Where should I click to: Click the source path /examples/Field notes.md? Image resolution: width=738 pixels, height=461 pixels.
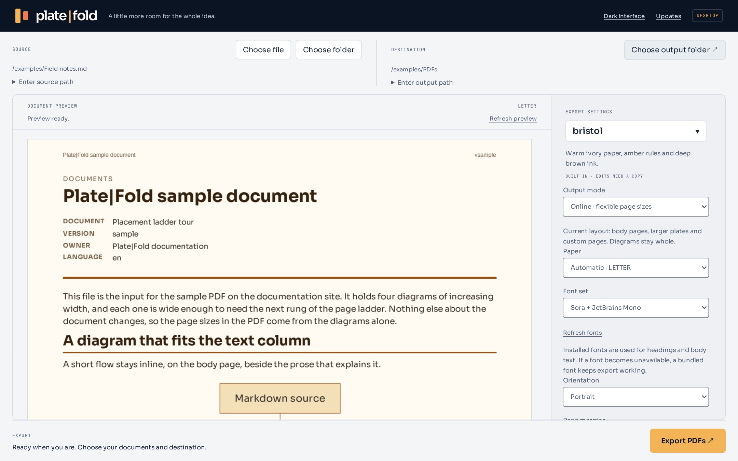tap(50, 69)
